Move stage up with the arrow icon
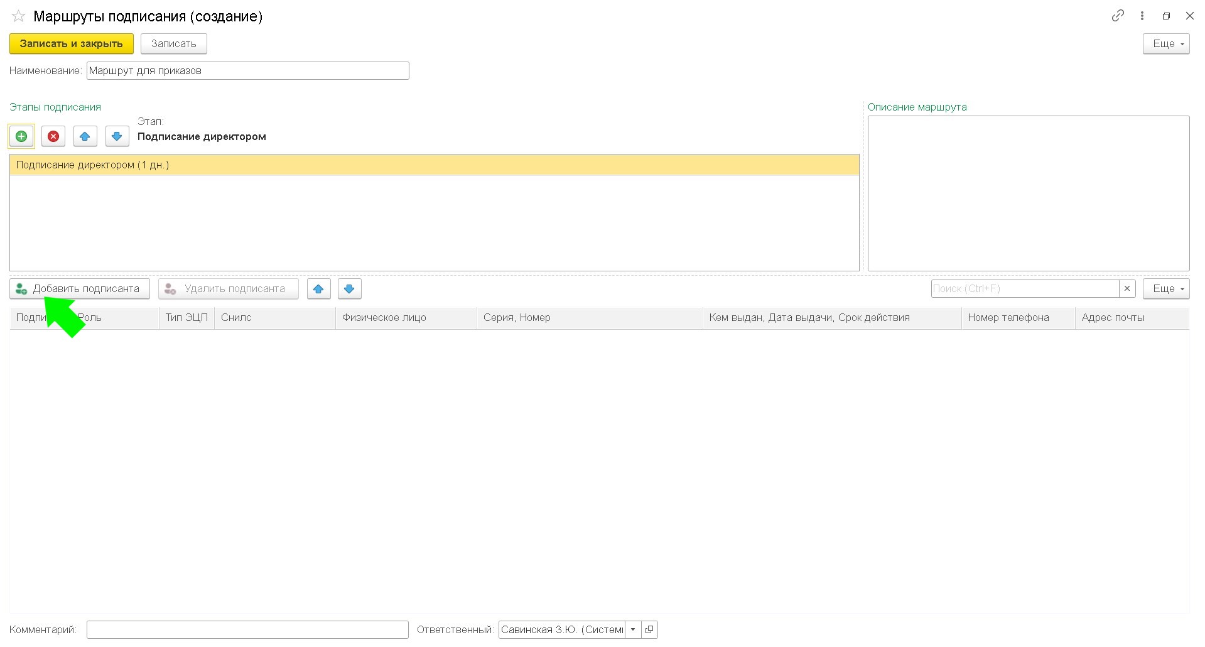Viewport: 1205px width, 647px height. (85, 136)
